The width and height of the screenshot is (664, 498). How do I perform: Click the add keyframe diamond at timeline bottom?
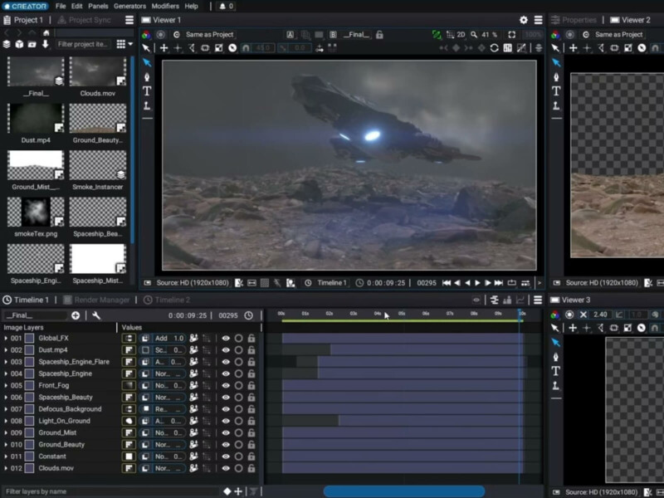227,491
